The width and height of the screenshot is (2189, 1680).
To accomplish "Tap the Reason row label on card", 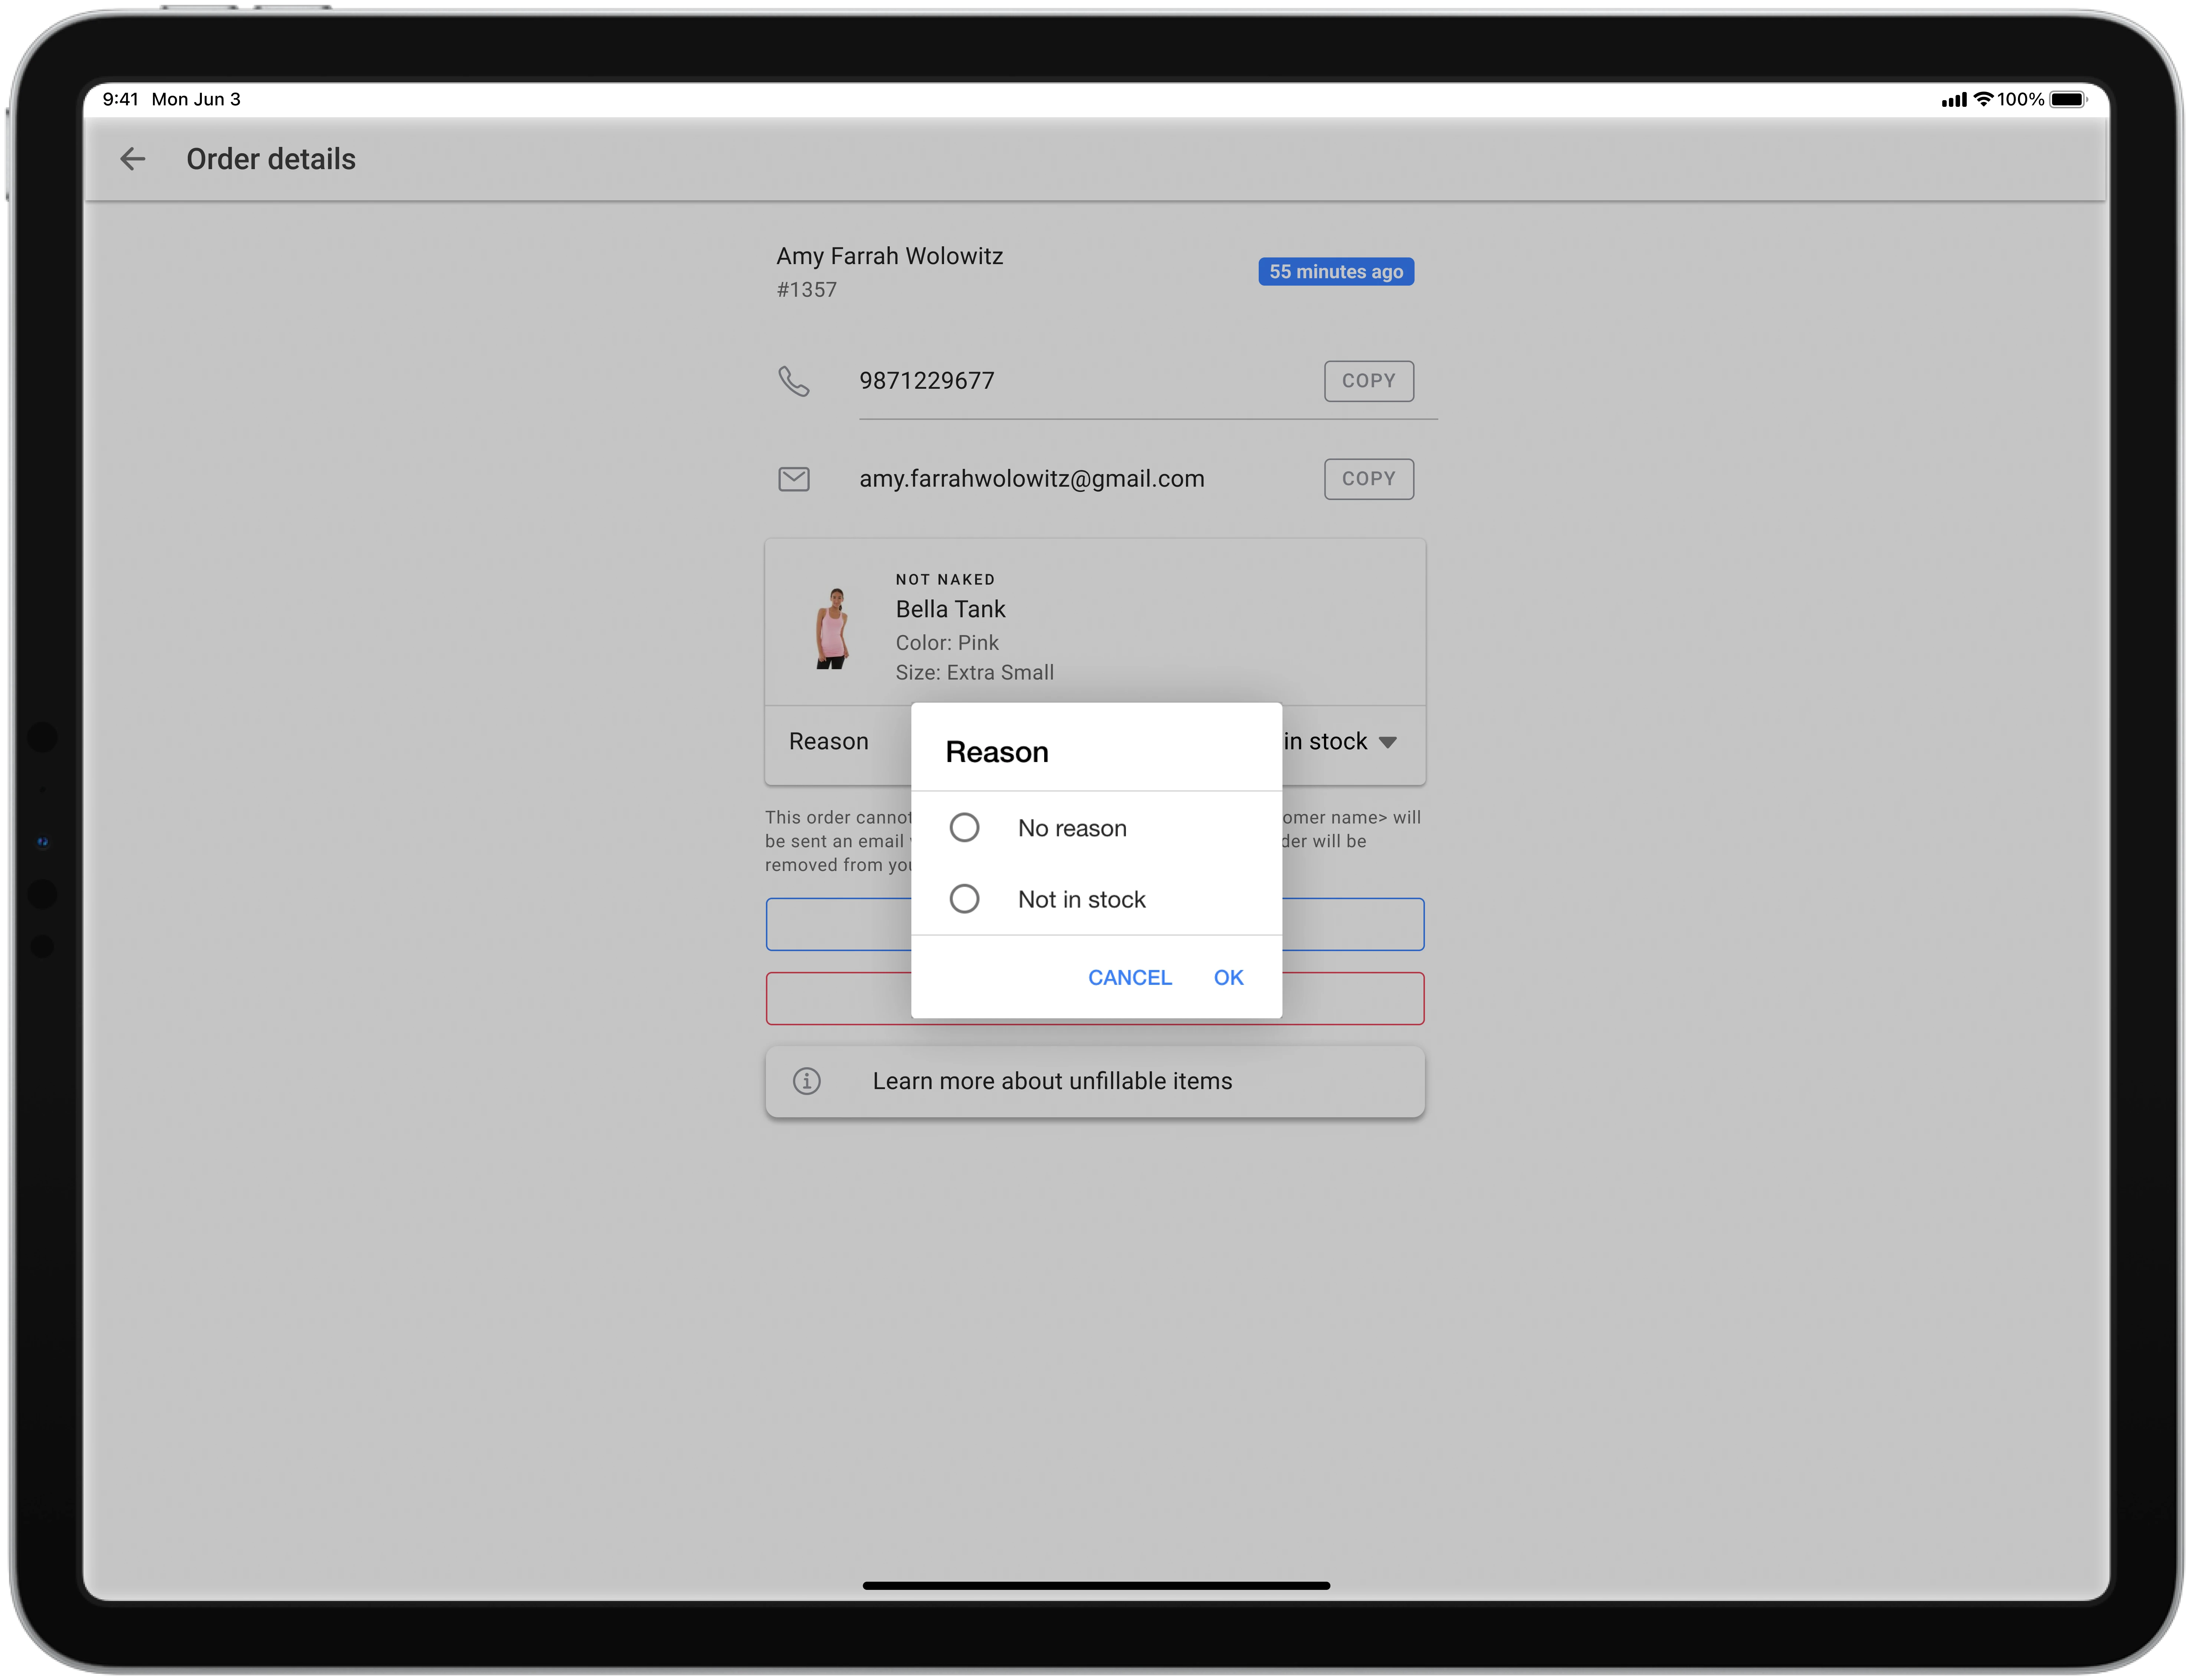I will click(x=828, y=741).
